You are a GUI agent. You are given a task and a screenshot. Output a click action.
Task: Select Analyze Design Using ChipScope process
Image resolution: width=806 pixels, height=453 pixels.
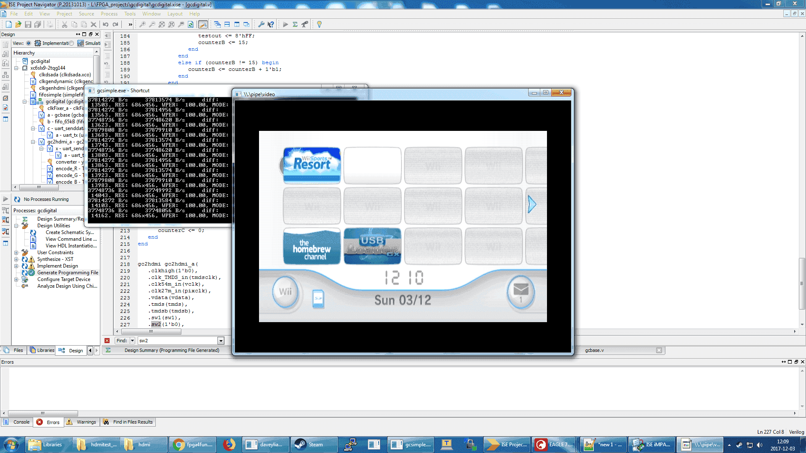pos(67,286)
